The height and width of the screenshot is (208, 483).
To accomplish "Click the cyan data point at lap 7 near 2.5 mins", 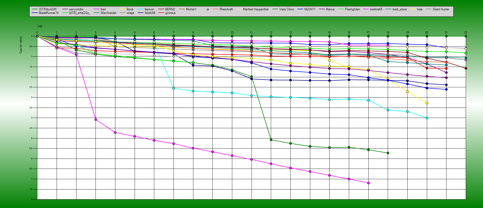I will pyautogui.click(x=174, y=88).
